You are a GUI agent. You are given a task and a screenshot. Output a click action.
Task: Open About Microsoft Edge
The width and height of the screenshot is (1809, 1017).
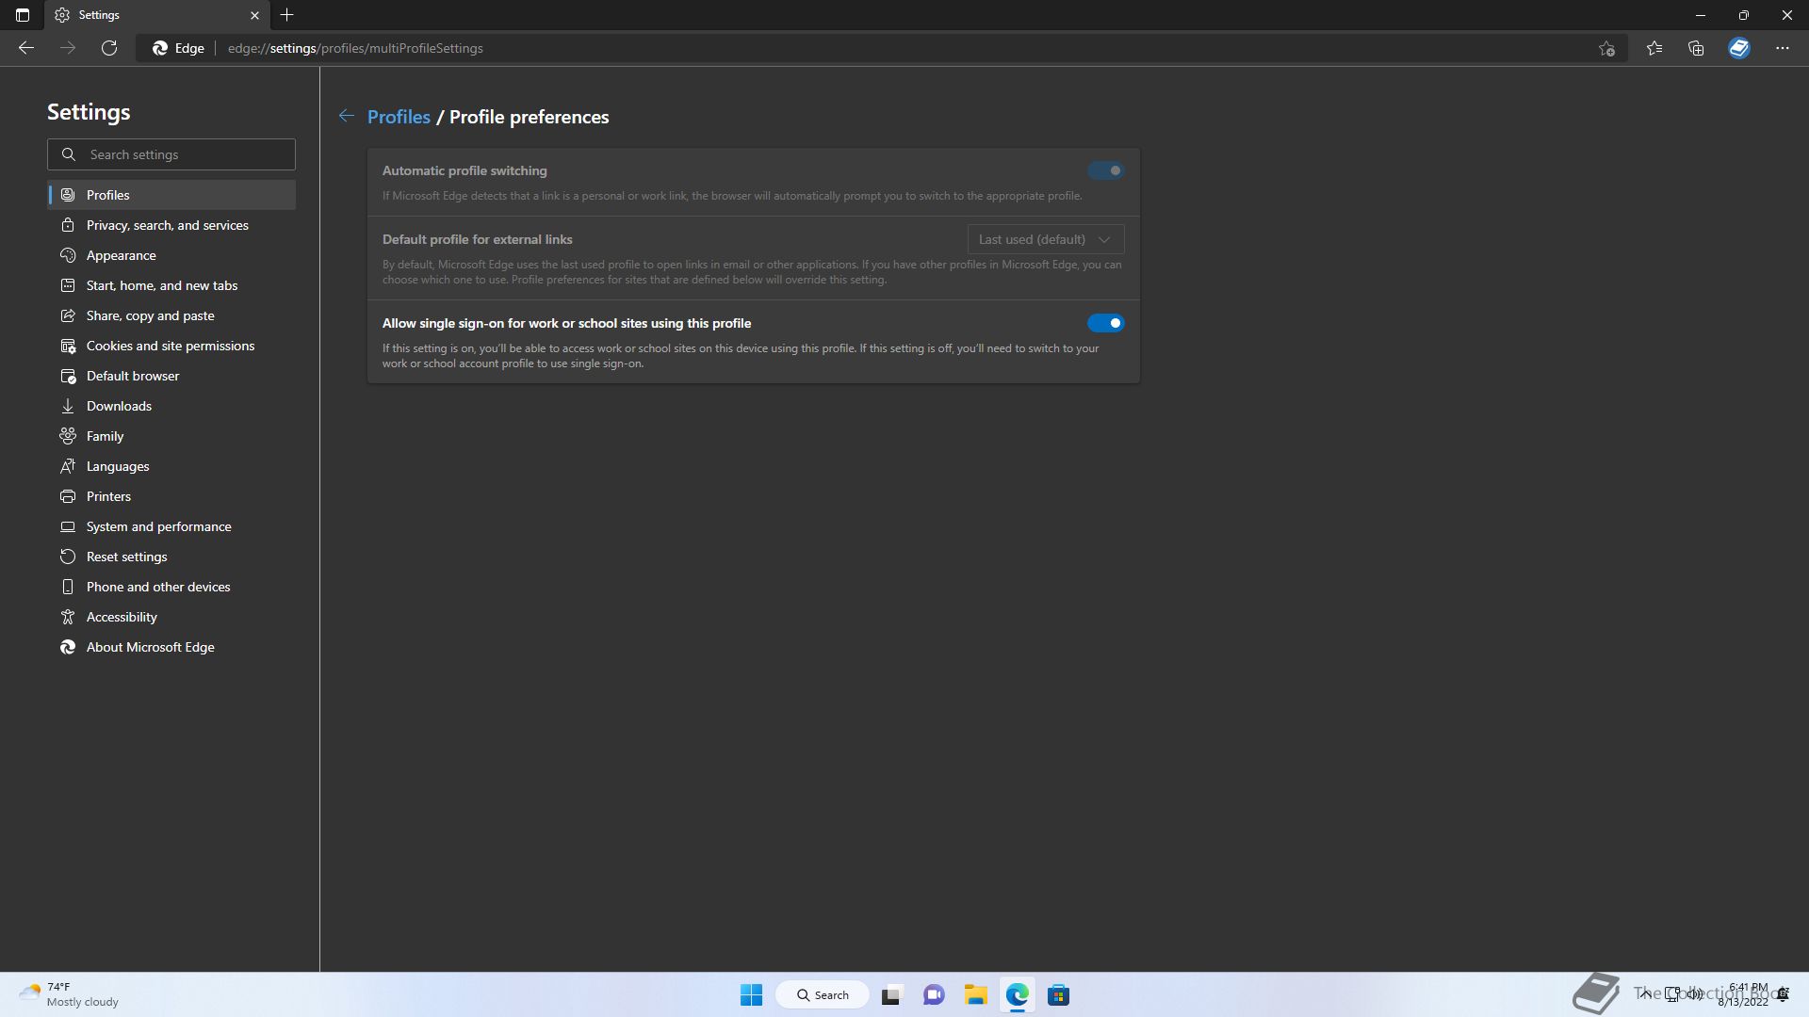coord(171,647)
